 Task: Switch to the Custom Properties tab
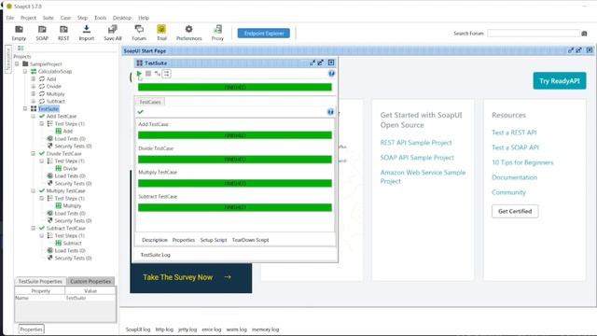click(x=90, y=281)
